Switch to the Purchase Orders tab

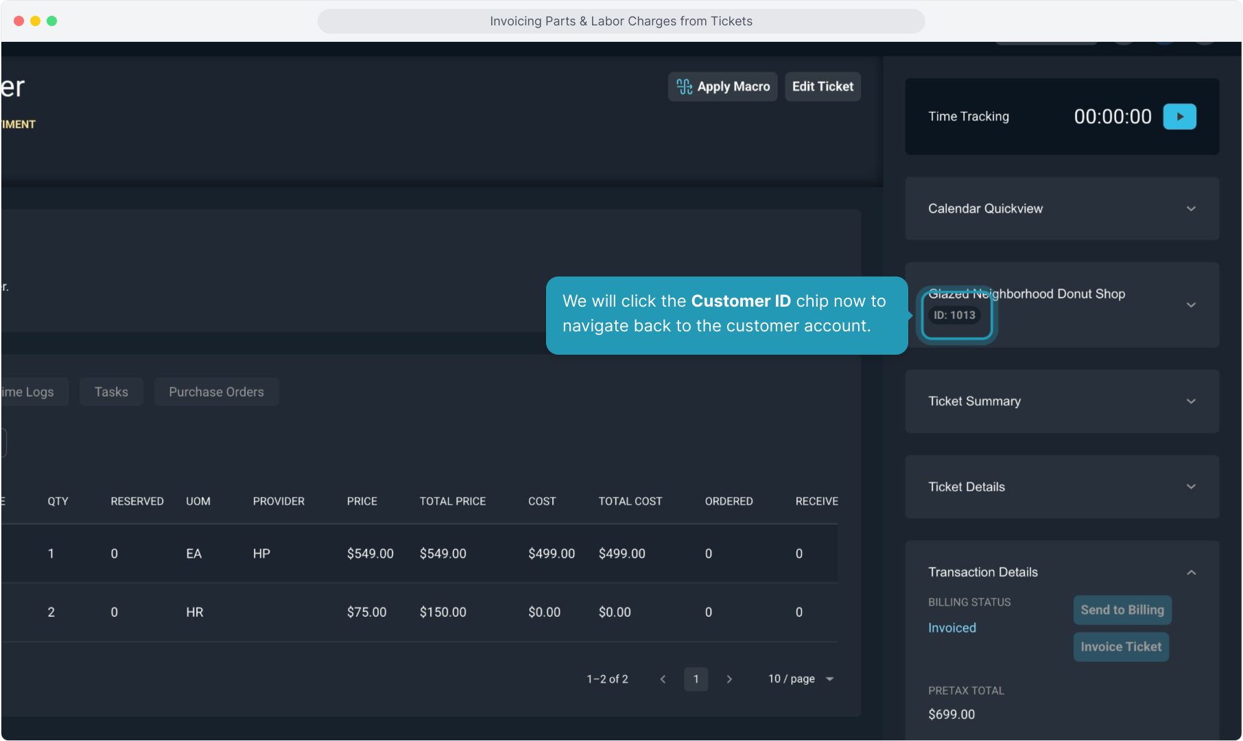click(216, 392)
